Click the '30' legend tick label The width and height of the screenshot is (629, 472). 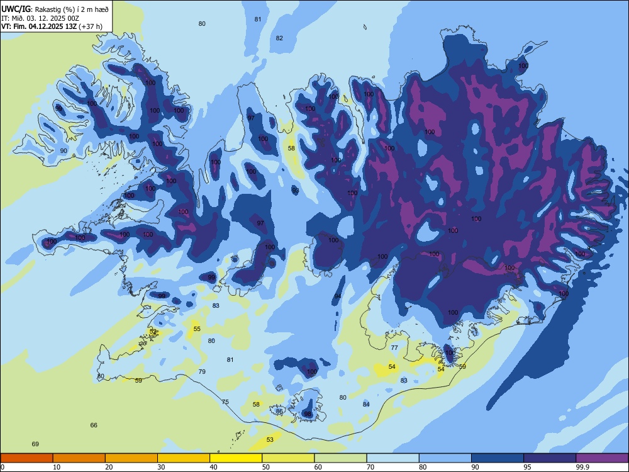point(161,467)
